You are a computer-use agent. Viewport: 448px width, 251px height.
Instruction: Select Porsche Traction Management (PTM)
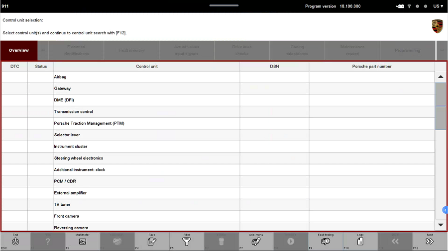219,123
